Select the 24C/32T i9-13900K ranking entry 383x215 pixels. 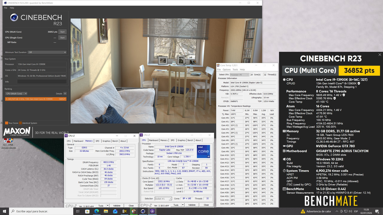(x=36, y=99)
